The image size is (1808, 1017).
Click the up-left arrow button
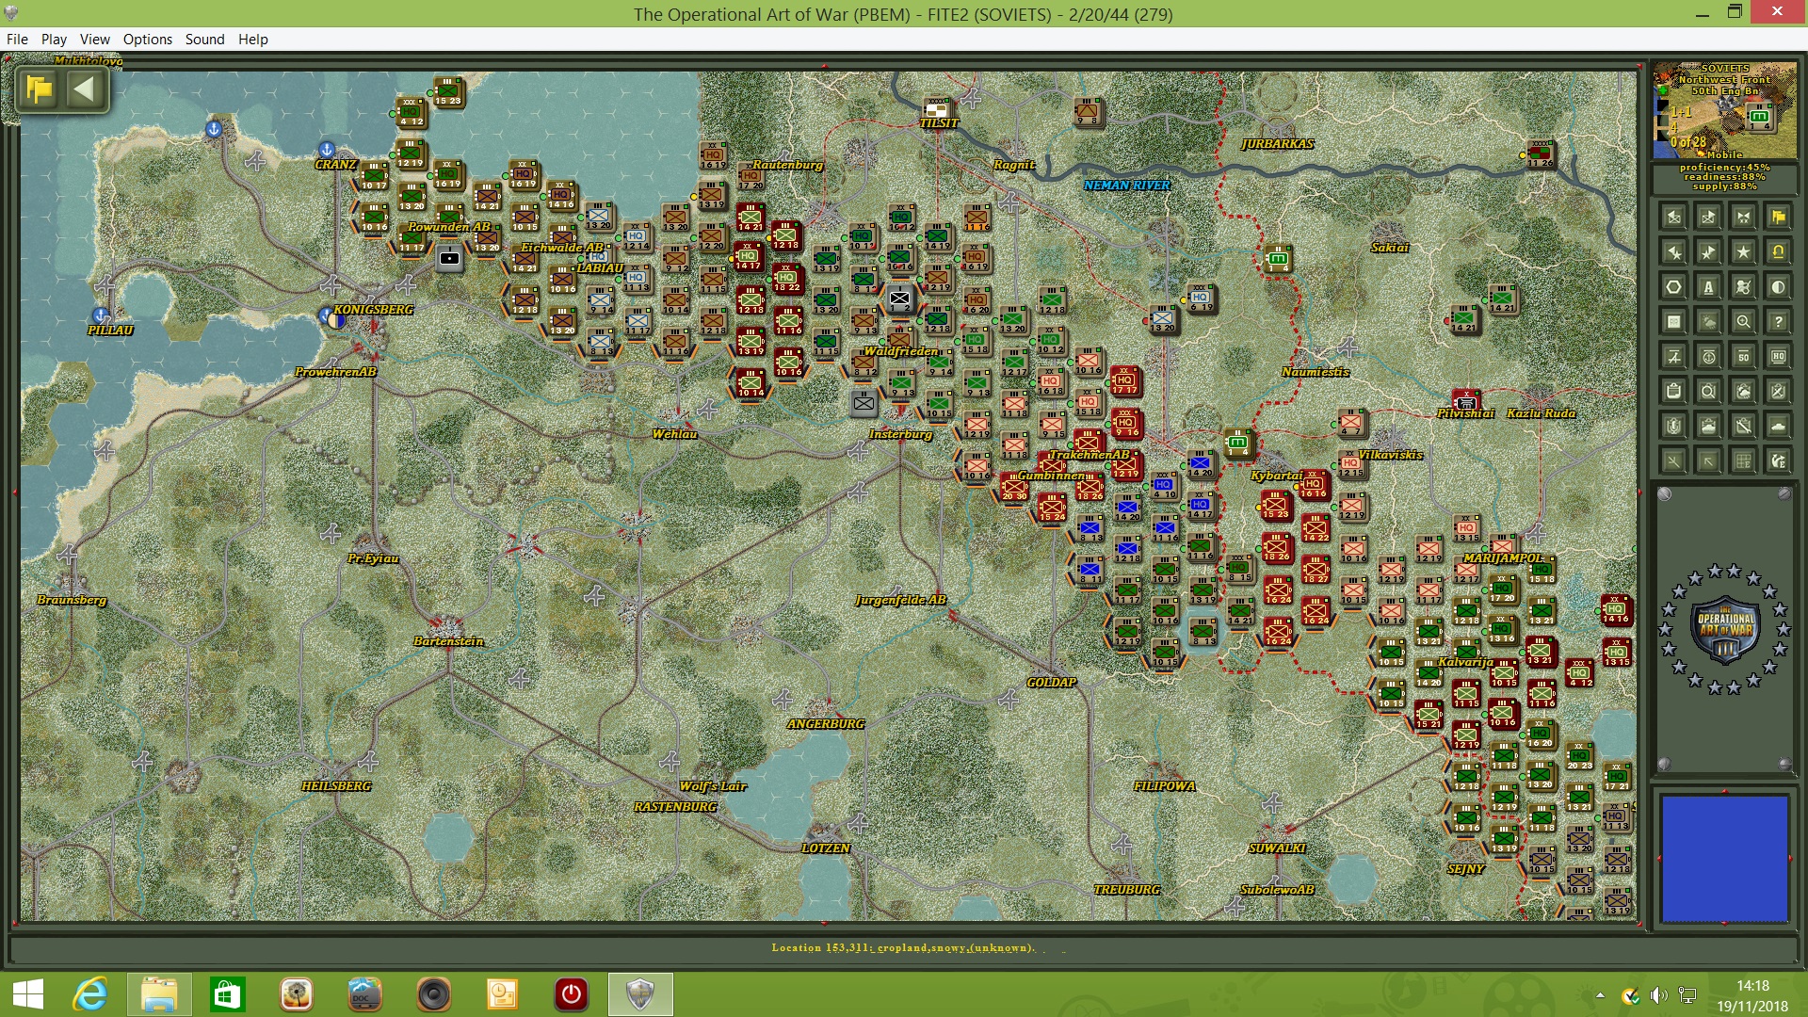pyautogui.click(x=1708, y=461)
